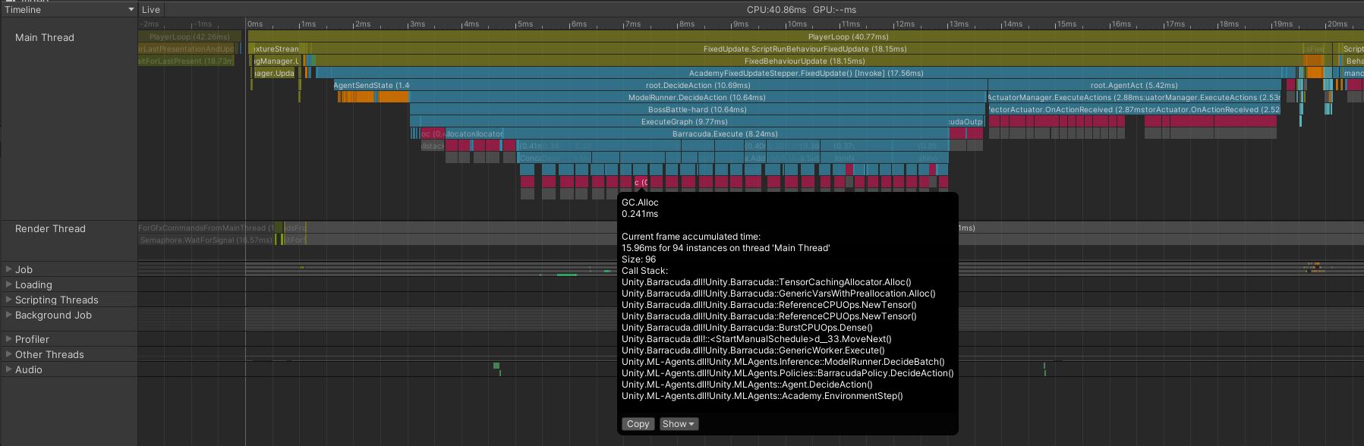Click the 0ms ruler mark

pos(256,24)
